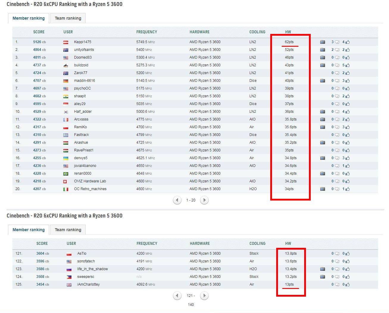Open Keppi1475's user profile link

tap(82, 42)
